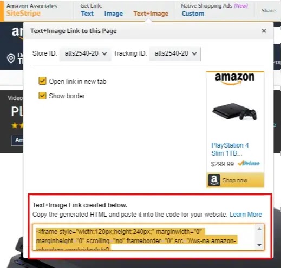Uncheck Open link in new tab
This screenshot has height=268, width=281.
(42, 81)
